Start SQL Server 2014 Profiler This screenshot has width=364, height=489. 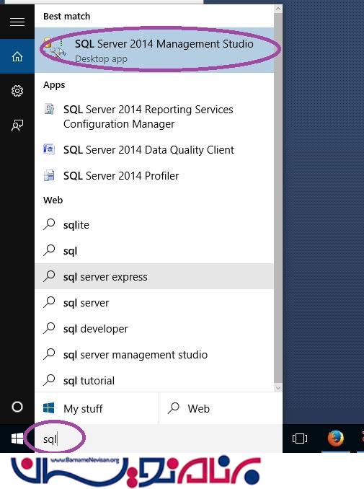pyautogui.click(x=154, y=175)
